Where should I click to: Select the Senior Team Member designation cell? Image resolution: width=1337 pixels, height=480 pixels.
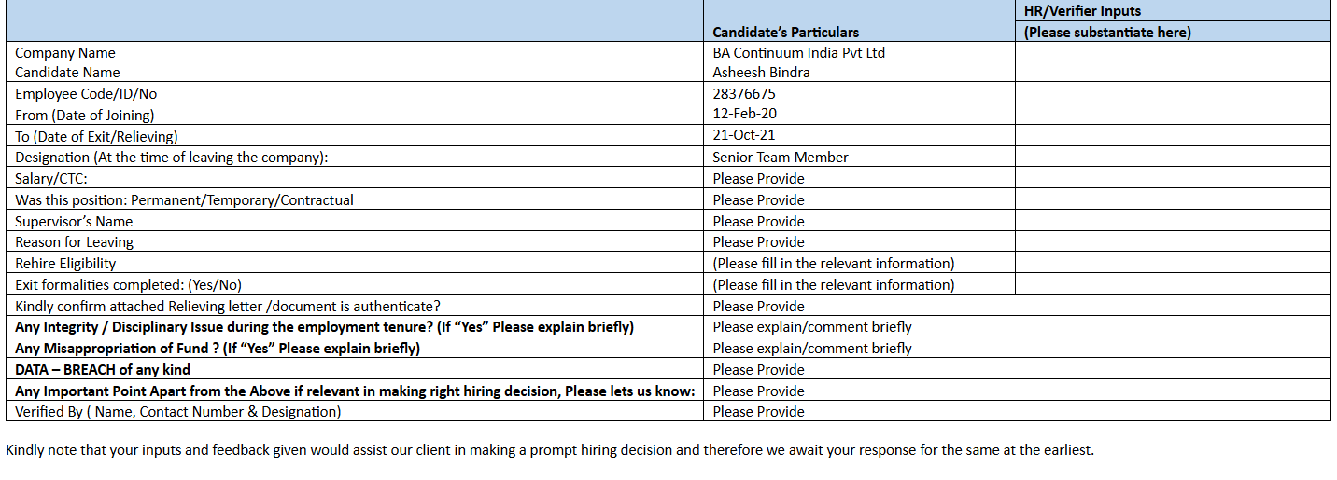tap(781, 158)
